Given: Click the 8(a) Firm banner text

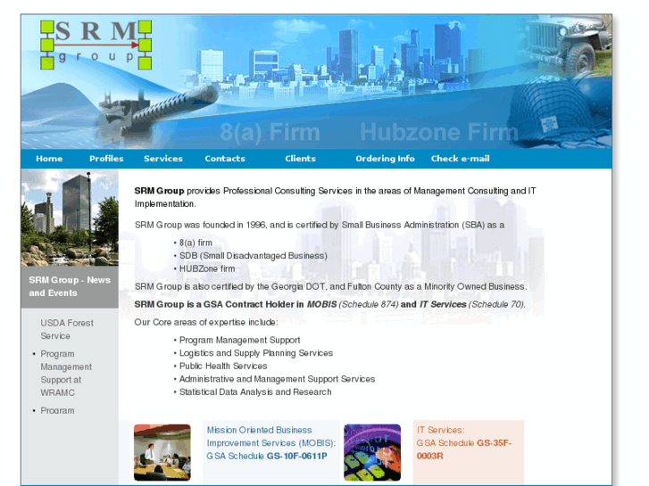Looking at the screenshot, I should [x=270, y=132].
